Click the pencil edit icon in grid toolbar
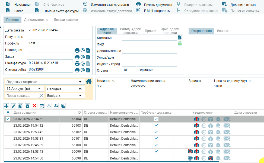The height and width of the screenshot is (163, 264). (x=13, y=106)
